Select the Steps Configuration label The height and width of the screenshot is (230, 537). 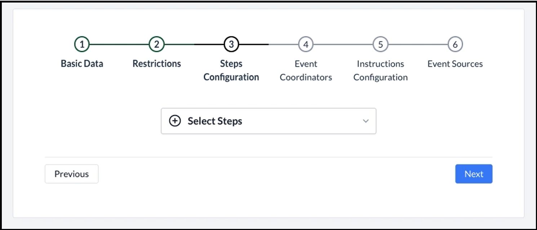pos(231,70)
